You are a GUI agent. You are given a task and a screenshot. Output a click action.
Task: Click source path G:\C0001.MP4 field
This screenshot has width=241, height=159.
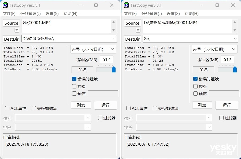pos(66,26)
